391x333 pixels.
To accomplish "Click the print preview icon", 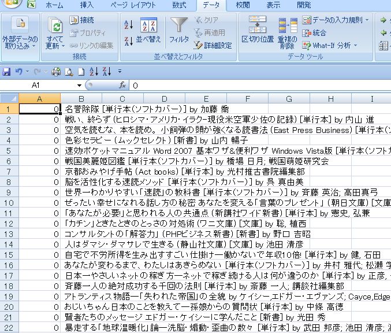I will coord(69,72).
